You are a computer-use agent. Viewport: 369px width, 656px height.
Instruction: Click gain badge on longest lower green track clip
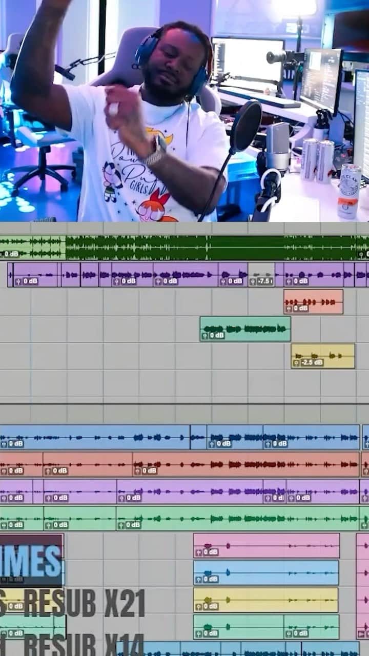pos(130,525)
